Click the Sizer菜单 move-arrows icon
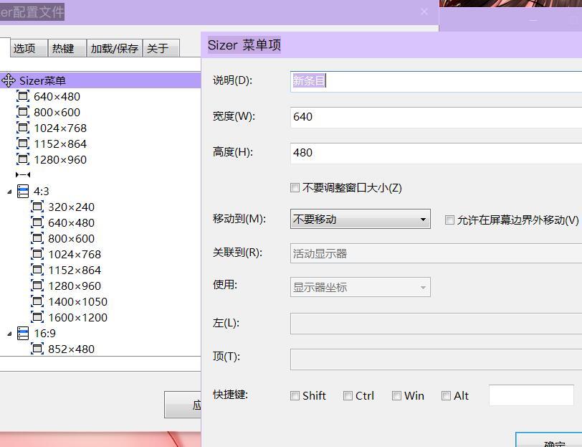 pos(9,80)
